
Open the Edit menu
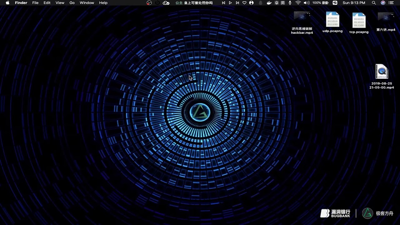tap(47, 3)
